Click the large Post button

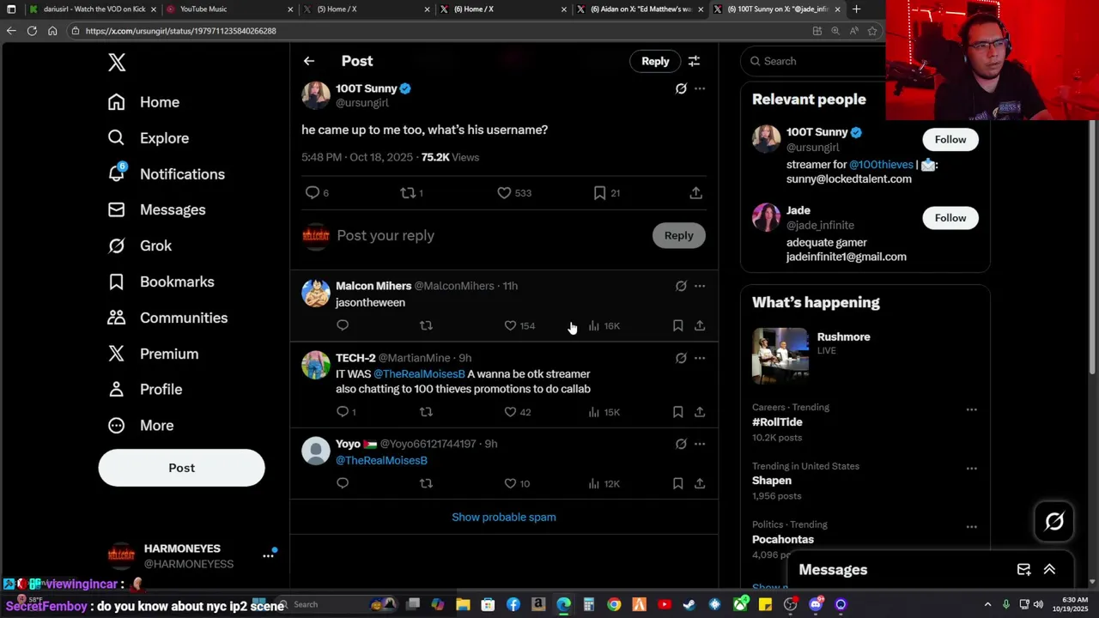[181, 468]
